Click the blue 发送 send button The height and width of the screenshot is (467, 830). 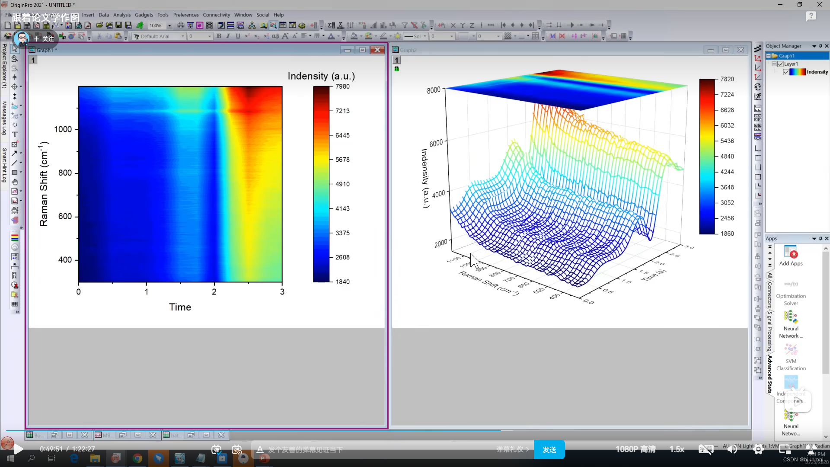coord(549,450)
